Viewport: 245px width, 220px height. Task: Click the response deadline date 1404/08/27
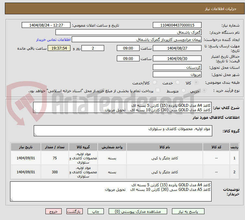[177, 48]
